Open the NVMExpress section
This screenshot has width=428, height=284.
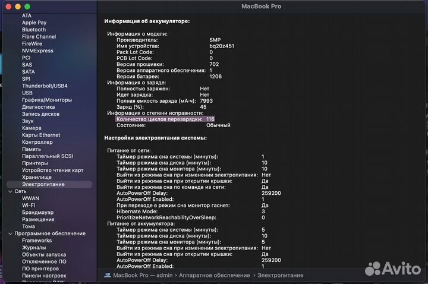tap(37, 51)
